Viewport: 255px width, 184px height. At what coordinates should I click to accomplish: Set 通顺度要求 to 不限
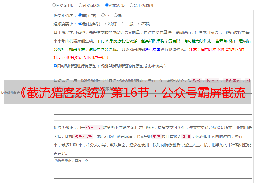pyautogui.click(x=140, y=24)
